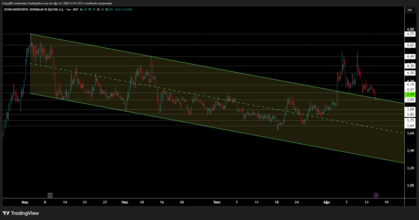Click the earnings 'E' marker on timeline
The width and height of the screenshot is (419, 220).
coord(50,195)
